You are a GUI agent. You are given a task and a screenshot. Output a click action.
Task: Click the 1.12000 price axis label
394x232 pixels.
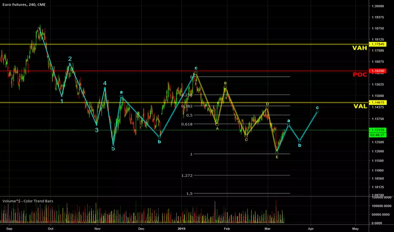pos(378,151)
